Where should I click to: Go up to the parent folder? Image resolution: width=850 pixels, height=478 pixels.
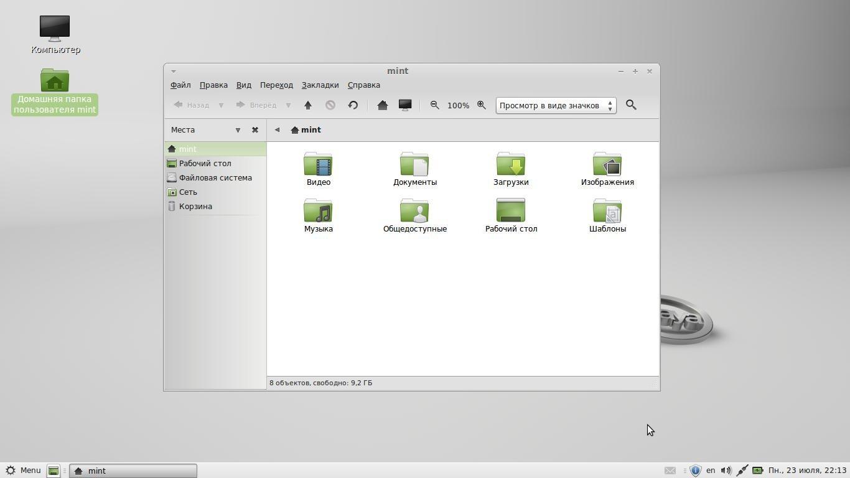pos(307,105)
